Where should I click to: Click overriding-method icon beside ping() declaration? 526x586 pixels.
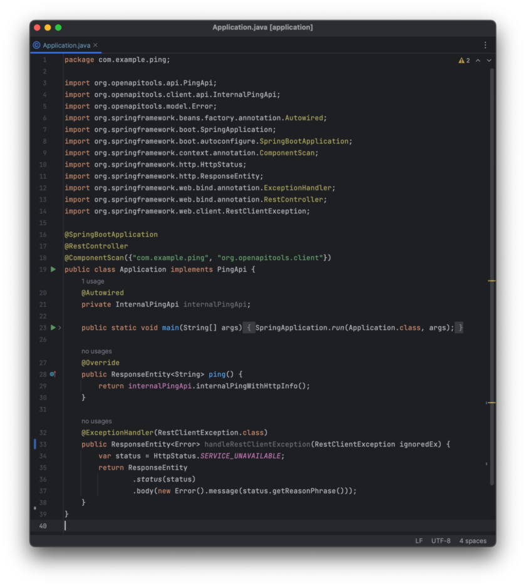(51, 374)
